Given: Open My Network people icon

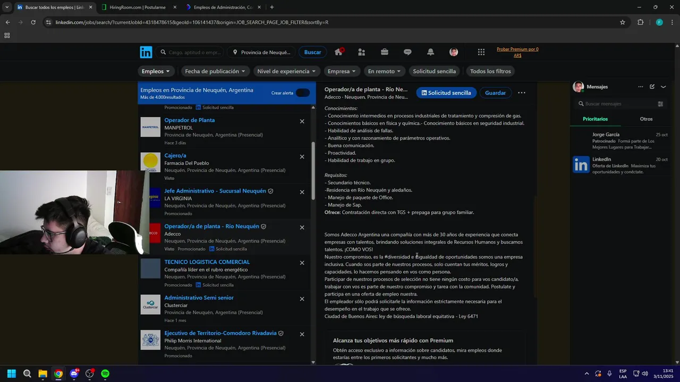Looking at the screenshot, I should point(362,52).
